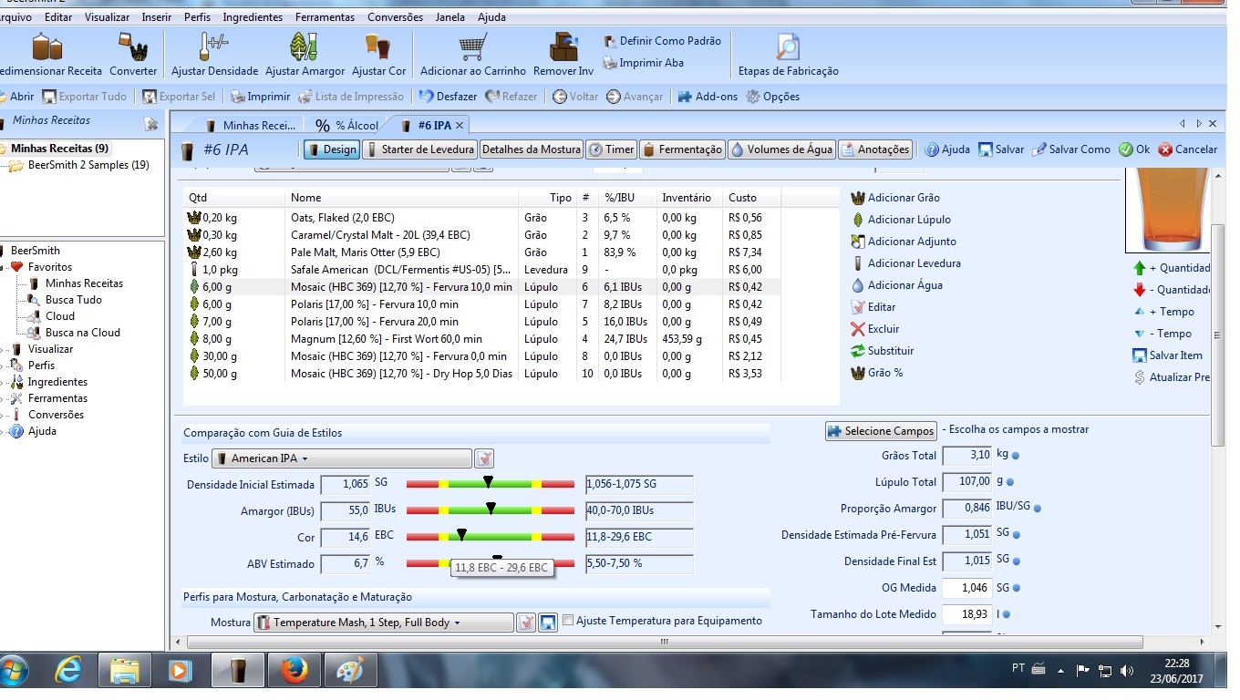Save the recipe with Salvar
The image size is (1240, 700).
pos(1001,149)
